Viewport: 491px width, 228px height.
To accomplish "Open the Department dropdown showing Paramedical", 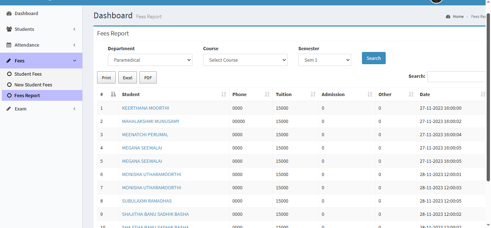I will [x=150, y=60].
